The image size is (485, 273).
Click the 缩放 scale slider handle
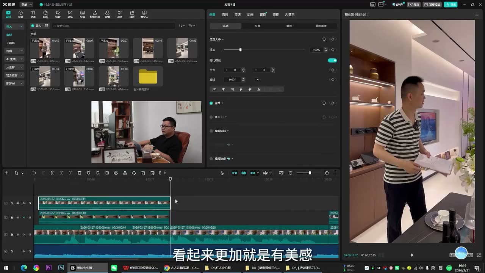[x=240, y=50]
